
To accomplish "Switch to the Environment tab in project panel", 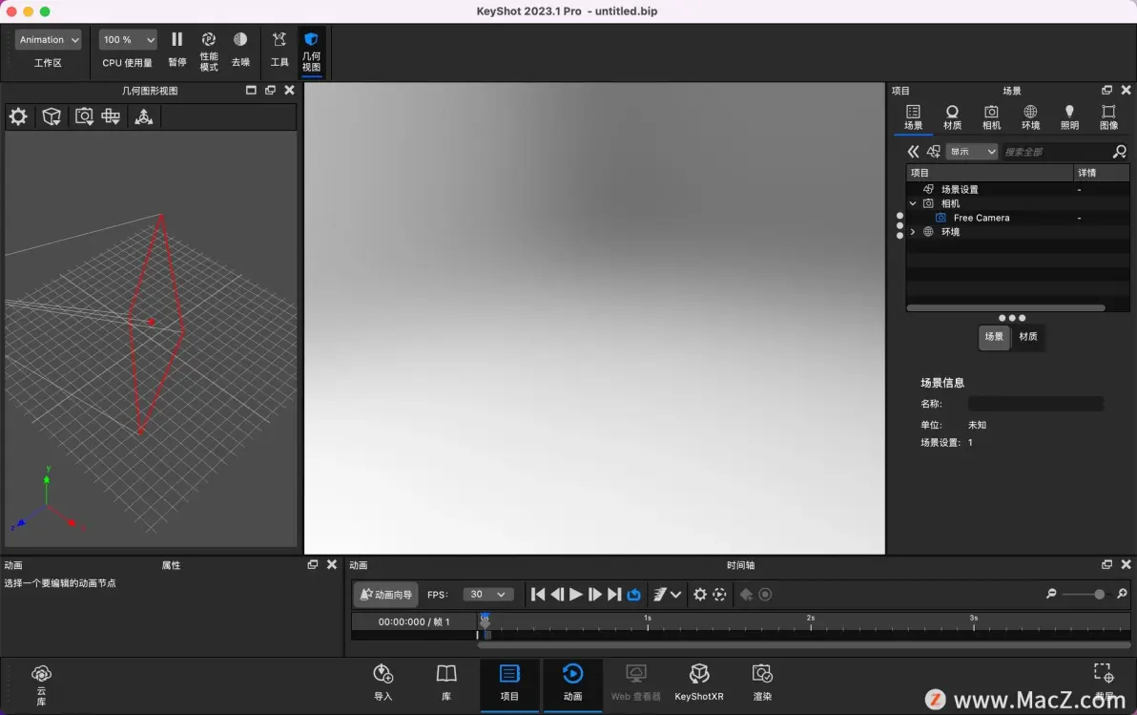I will tap(1030, 116).
